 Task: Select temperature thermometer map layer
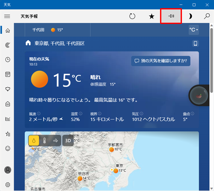[x=45, y=141]
